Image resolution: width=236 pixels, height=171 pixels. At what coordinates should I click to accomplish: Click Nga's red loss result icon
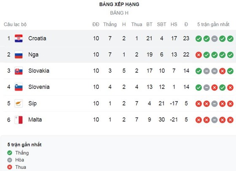click(x=198, y=55)
